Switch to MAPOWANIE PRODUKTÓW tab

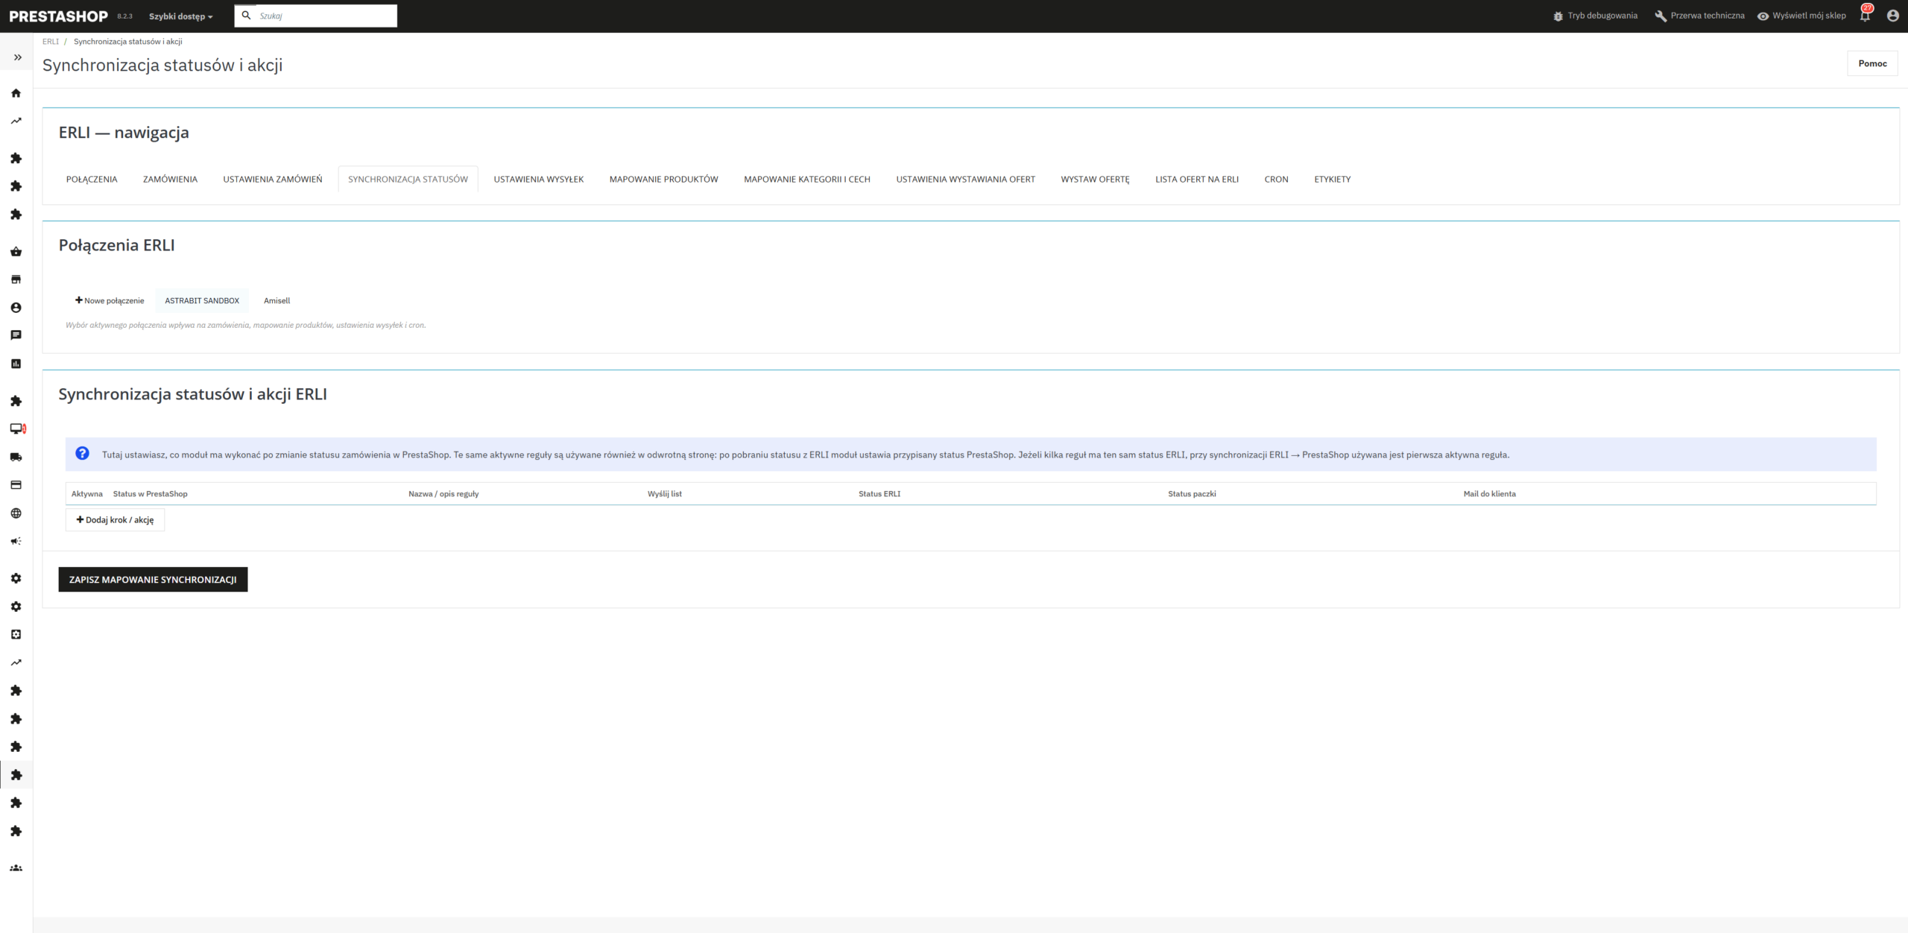tap(664, 179)
